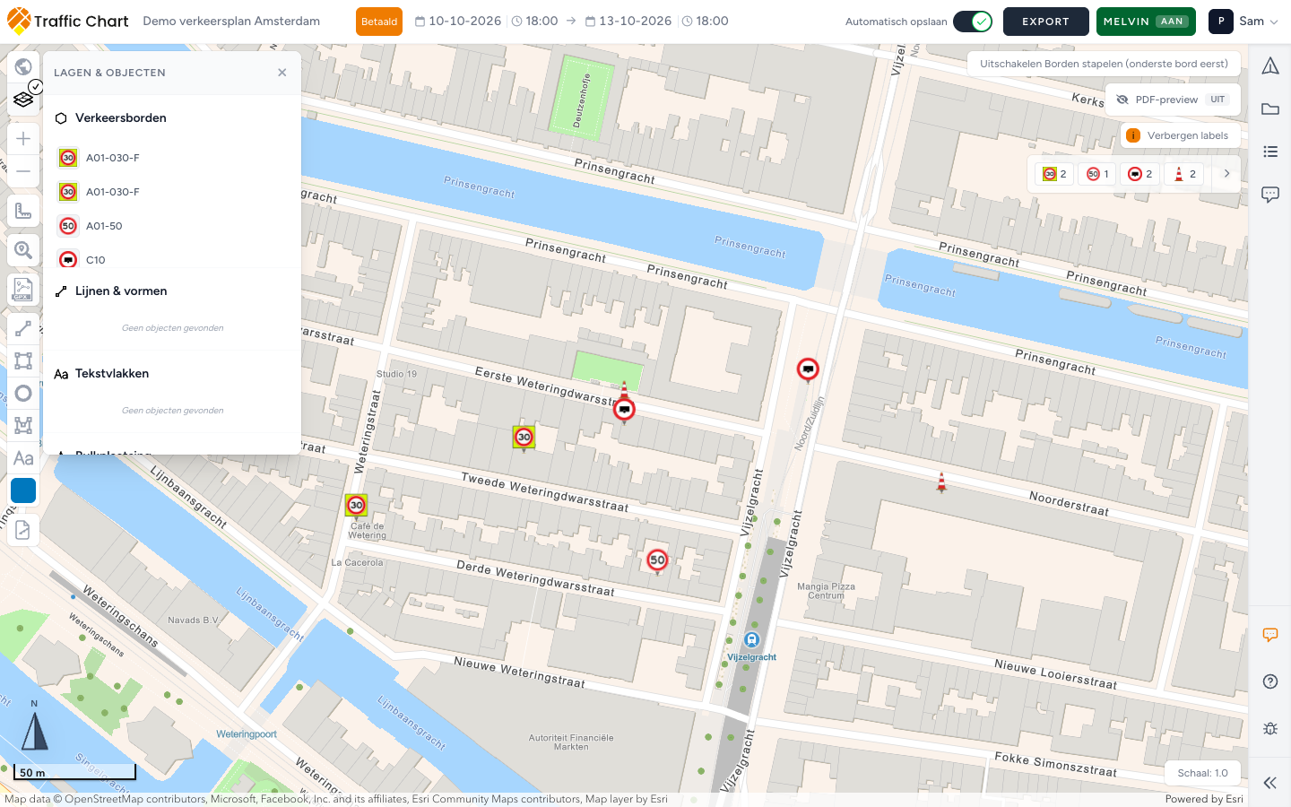Expand the sign counter strip chevron
This screenshot has height=807, width=1291.
(x=1226, y=174)
